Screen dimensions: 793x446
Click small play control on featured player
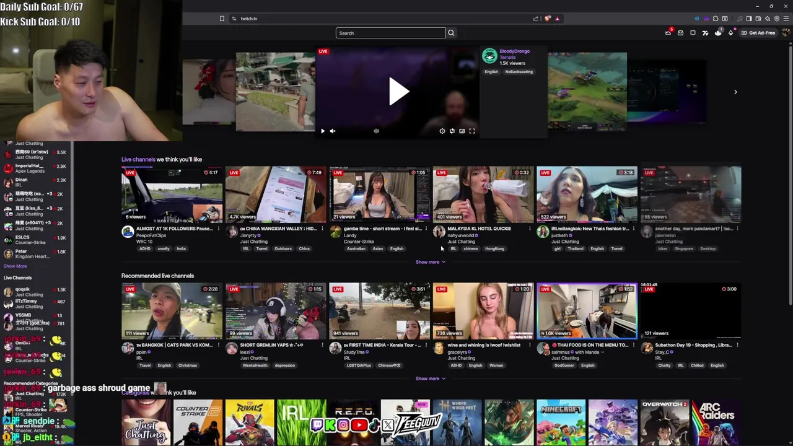[322, 131]
